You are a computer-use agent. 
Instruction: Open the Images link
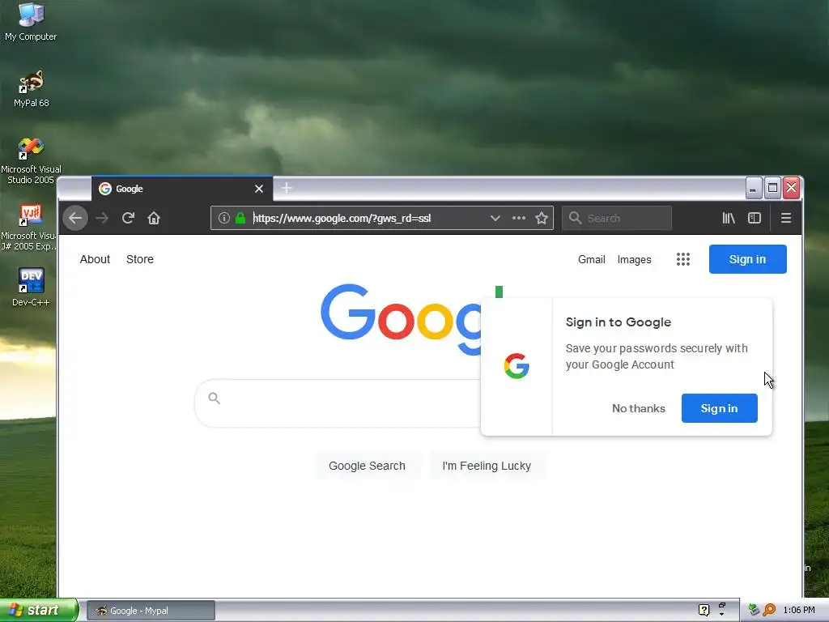click(x=635, y=260)
